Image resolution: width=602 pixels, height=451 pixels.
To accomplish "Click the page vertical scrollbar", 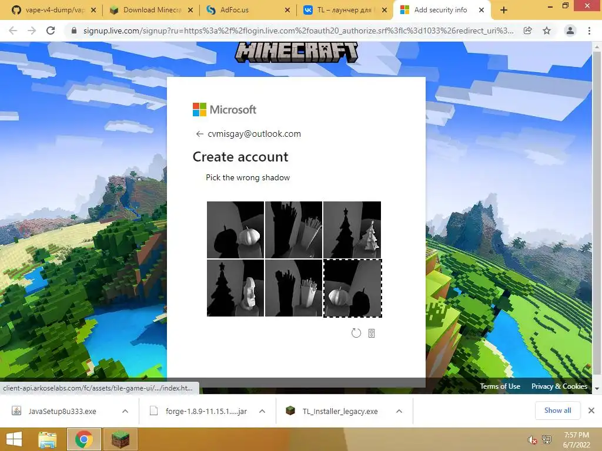I will pyautogui.click(x=597, y=213).
